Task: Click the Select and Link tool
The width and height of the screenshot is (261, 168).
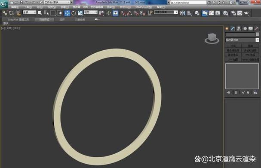Action: (5, 13)
